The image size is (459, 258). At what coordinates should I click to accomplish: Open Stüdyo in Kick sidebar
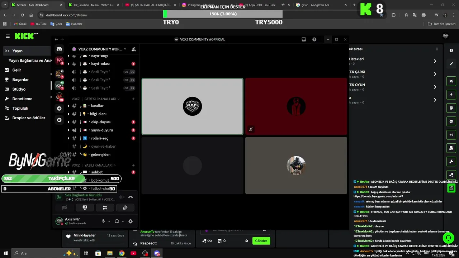pyautogui.click(x=26, y=89)
